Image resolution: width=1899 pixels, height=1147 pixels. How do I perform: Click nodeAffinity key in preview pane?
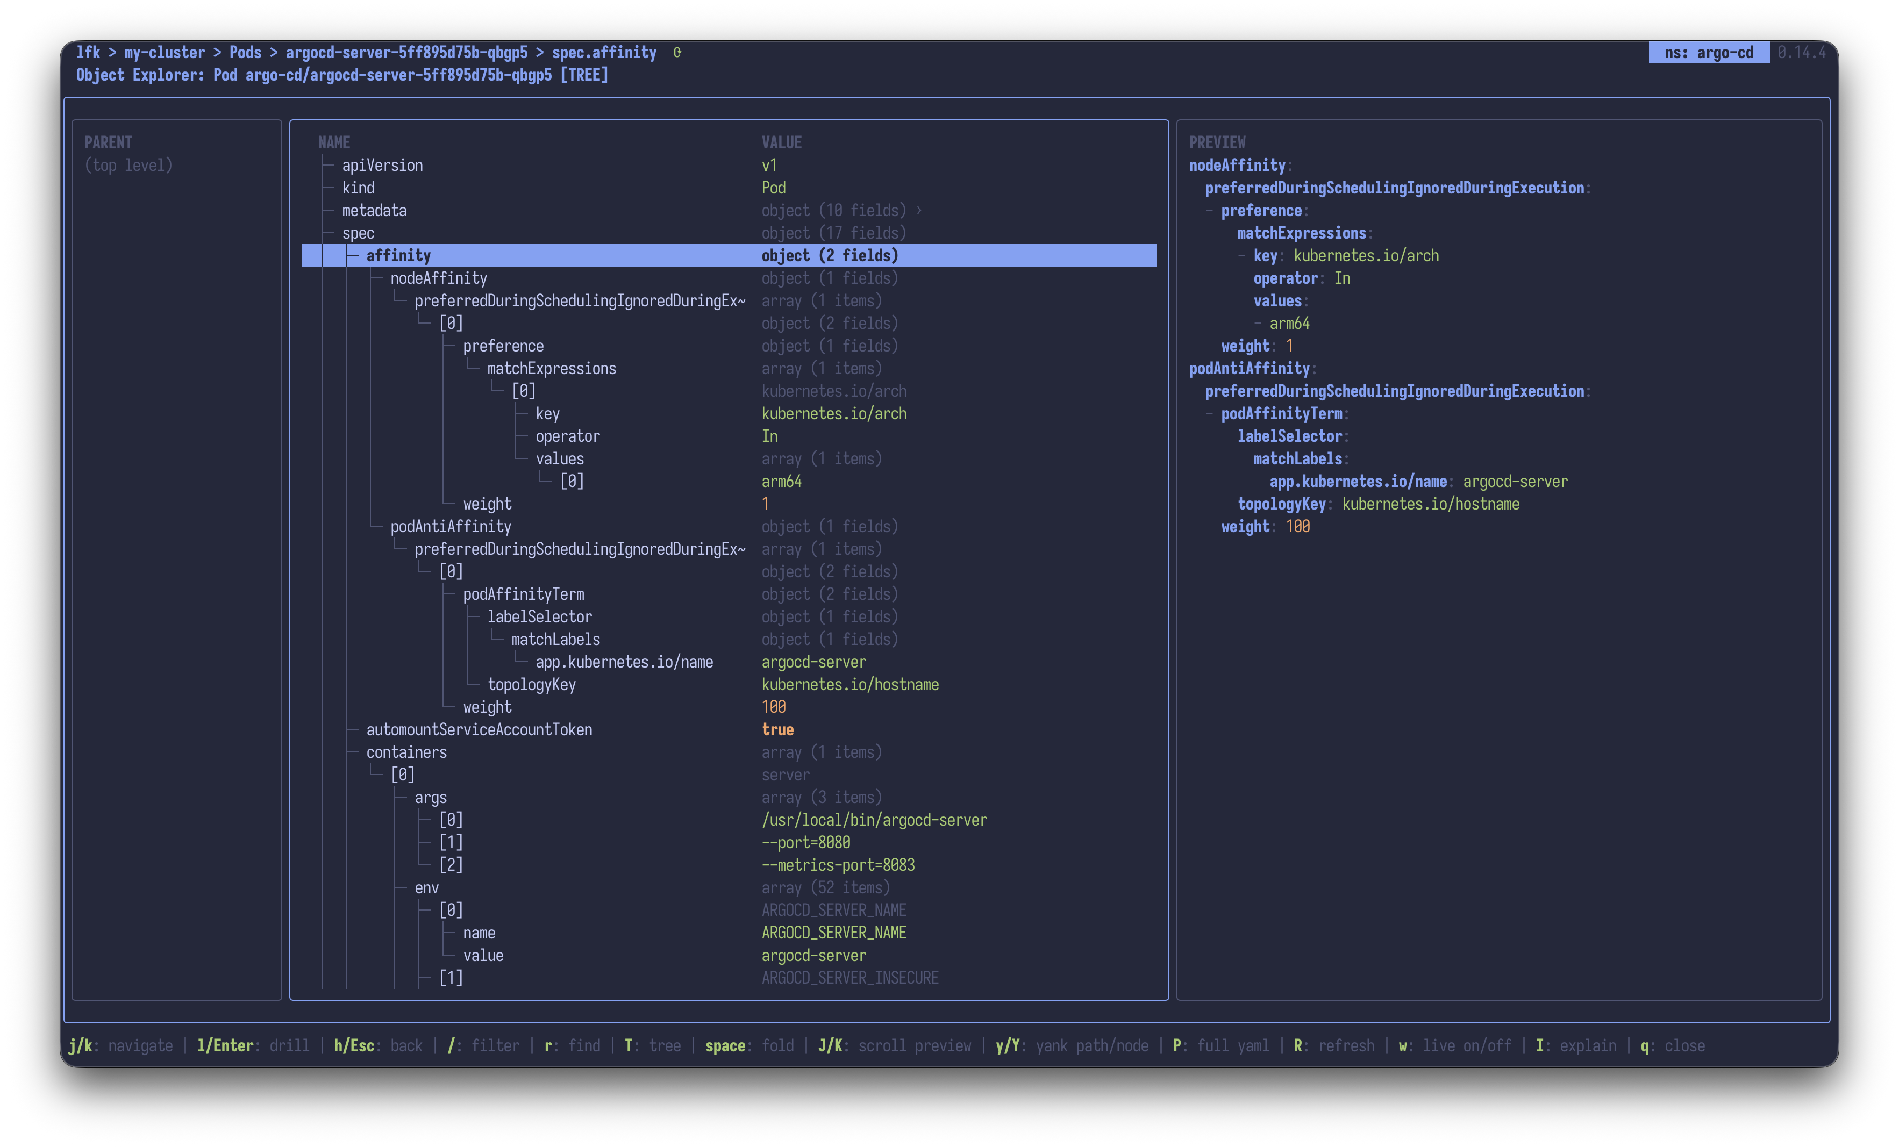pyautogui.click(x=1237, y=166)
